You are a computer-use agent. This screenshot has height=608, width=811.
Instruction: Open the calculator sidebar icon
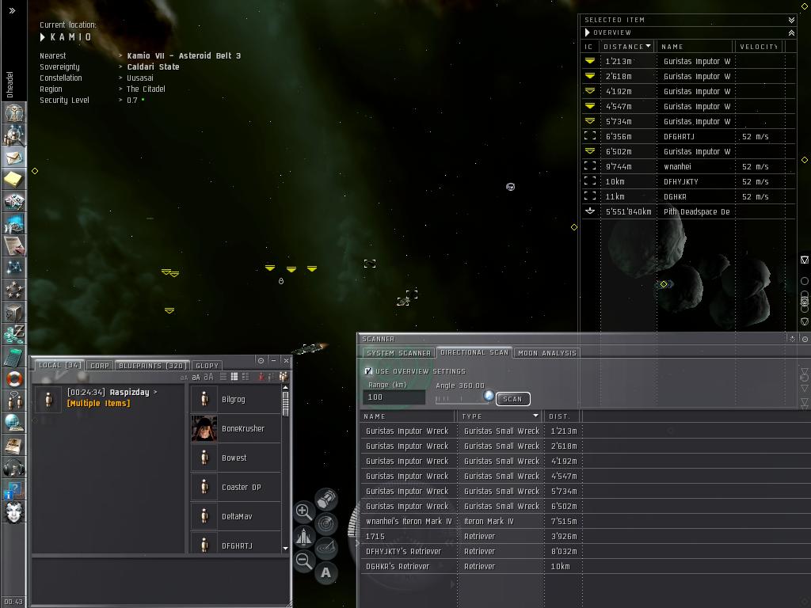14,357
